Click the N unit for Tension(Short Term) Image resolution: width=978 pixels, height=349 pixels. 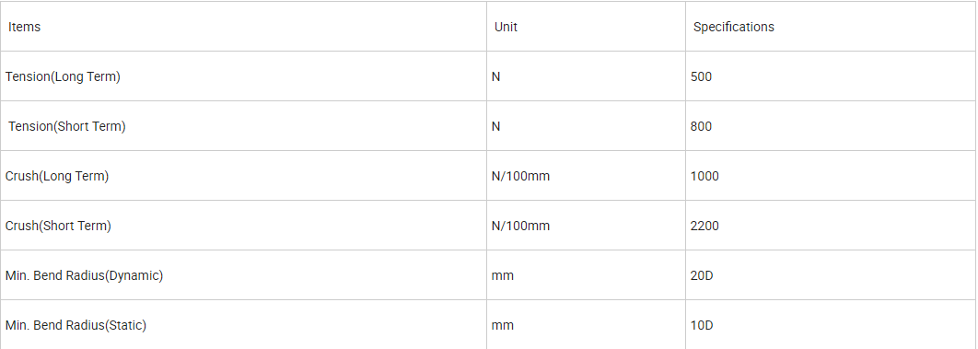coord(495,126)
